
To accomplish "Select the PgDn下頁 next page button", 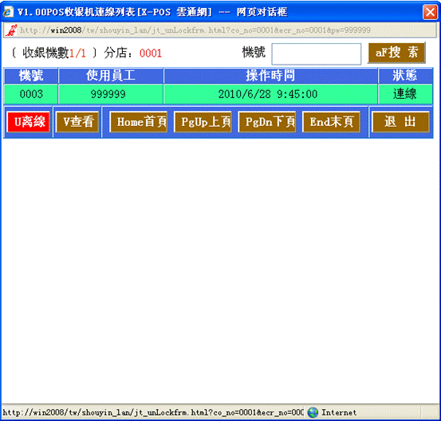I will point(267,122).
